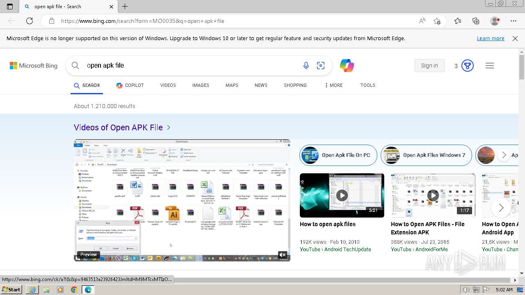
Task: Open the Favorites list icon
Action: click(x=458, y=21)
